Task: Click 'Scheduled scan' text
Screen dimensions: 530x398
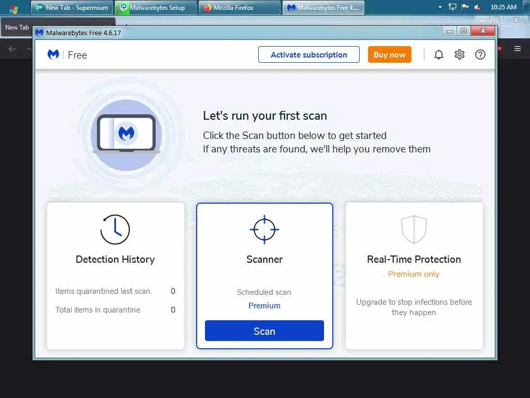Action: pos(264,292)
